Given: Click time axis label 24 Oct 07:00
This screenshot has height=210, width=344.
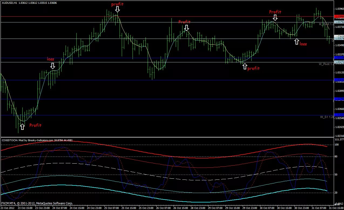Looking at the screenshot, I should 60,208.
